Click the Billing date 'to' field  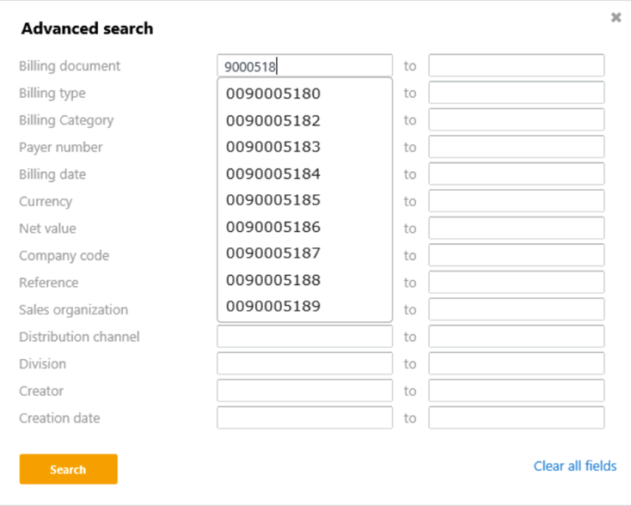516,174
